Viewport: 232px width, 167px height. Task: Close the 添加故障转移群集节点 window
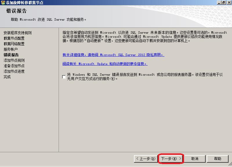pyautogui.click(x=229, y=3)
